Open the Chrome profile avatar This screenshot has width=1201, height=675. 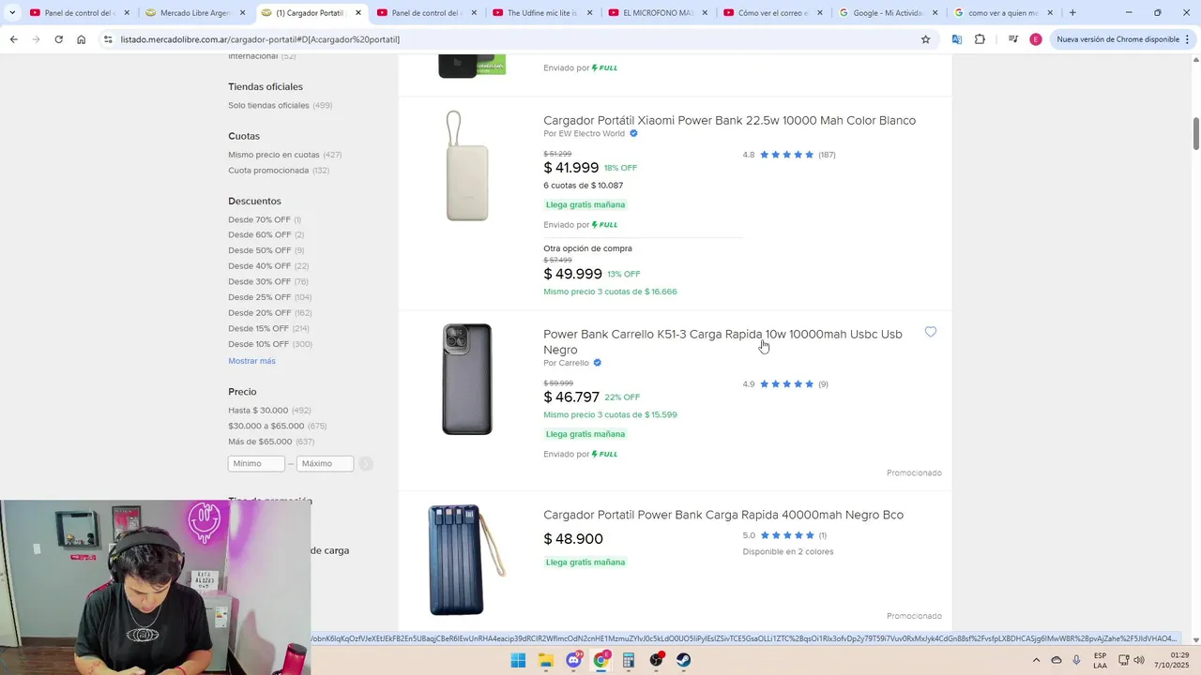click(1035, 39)
